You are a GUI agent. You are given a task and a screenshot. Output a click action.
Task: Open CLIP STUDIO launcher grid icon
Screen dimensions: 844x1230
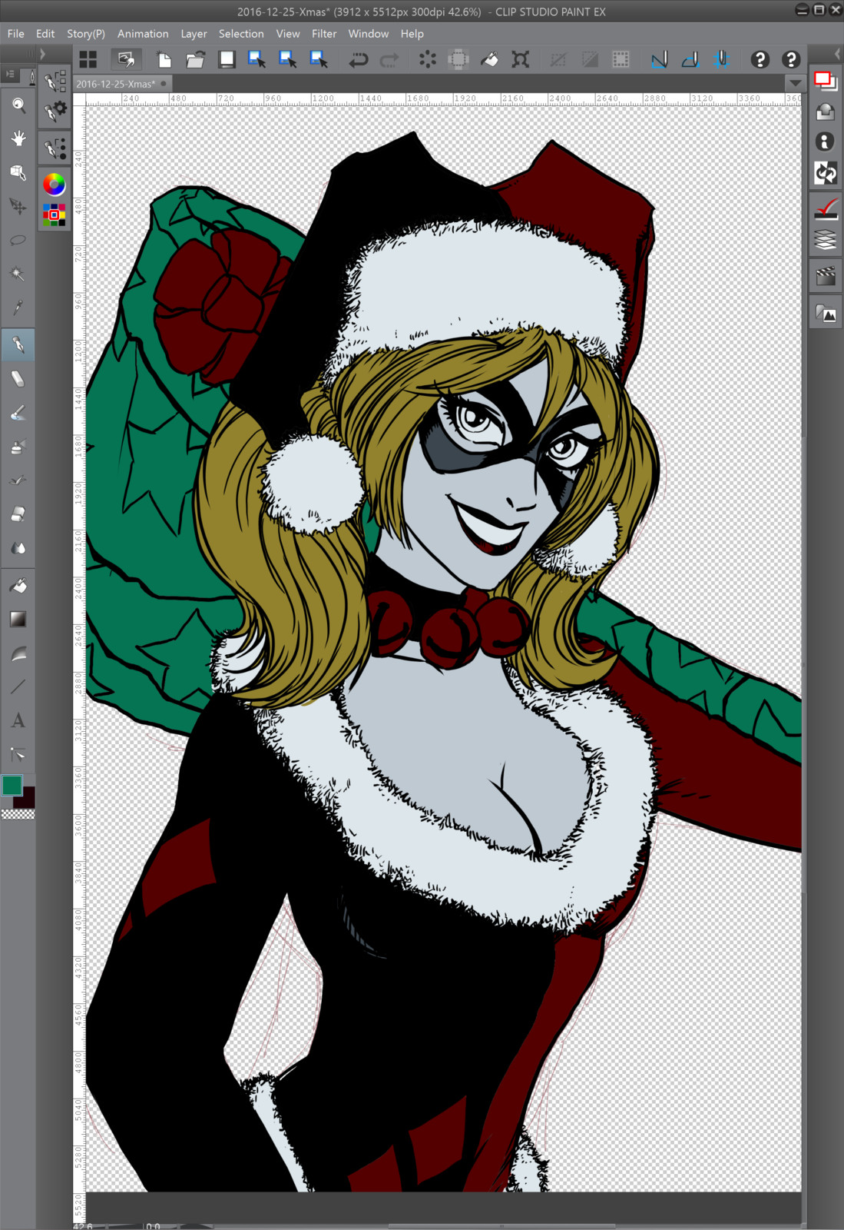pos(88,59)
